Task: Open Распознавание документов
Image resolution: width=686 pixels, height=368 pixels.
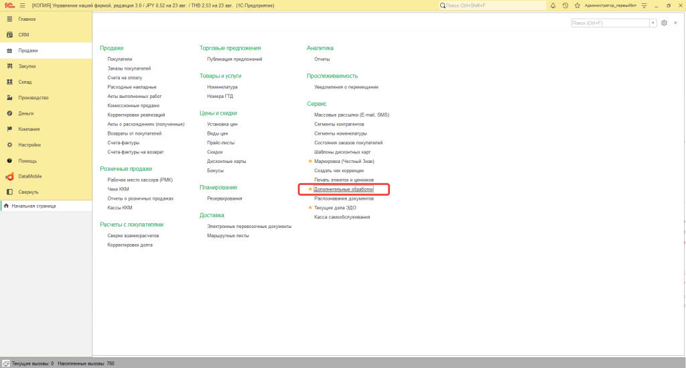Action: coord(344,198)
